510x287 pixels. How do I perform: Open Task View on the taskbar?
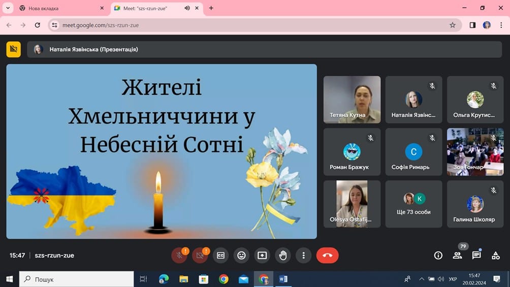pos(143,279)
